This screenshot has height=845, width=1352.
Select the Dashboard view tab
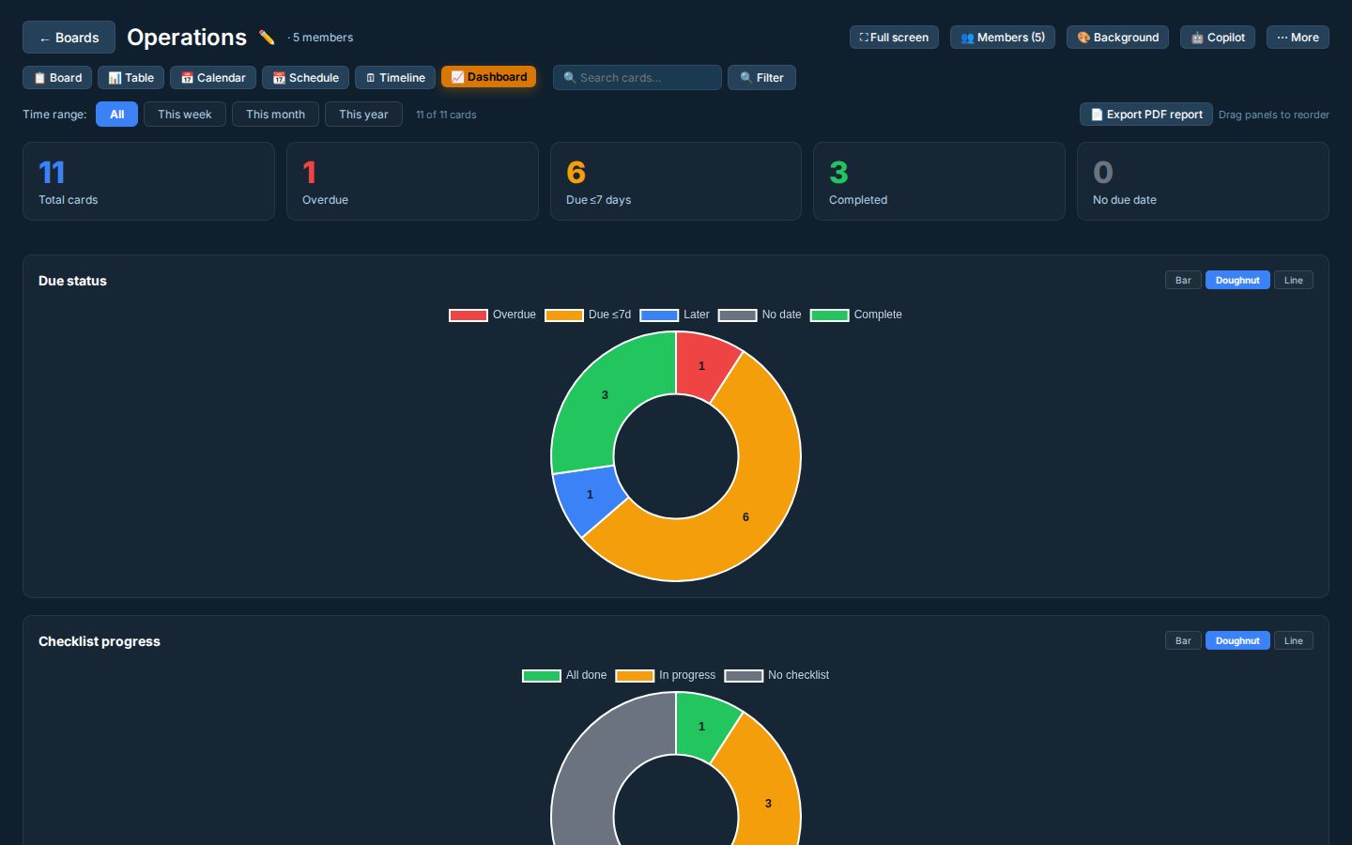tap(488, 77)
